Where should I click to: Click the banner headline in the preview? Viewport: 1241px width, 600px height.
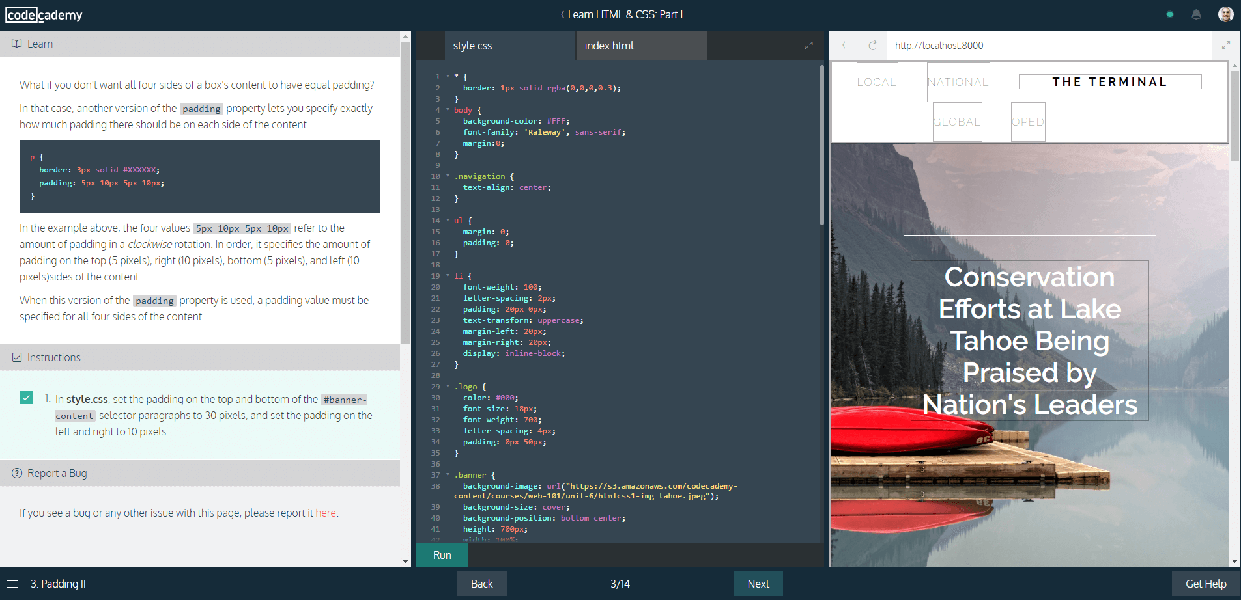(x=1030, y=340)
